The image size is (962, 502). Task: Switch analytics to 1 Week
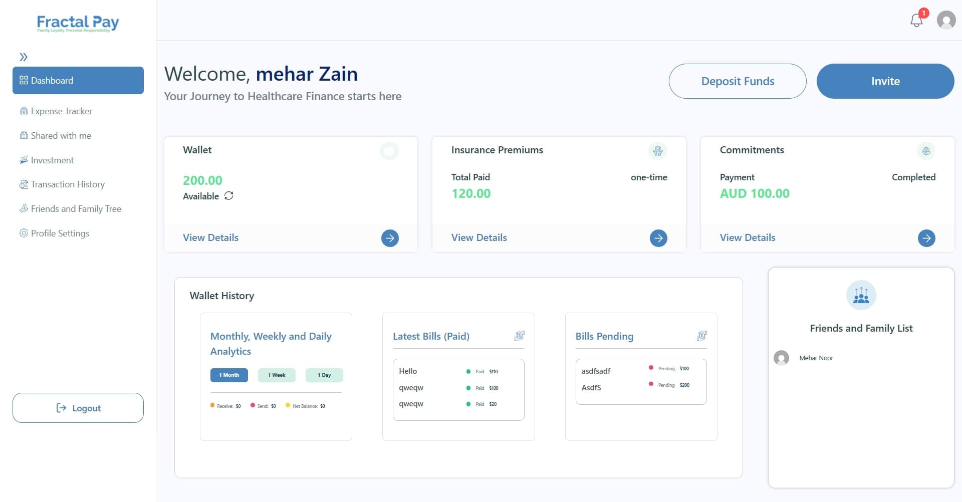[x=277, y=375]
